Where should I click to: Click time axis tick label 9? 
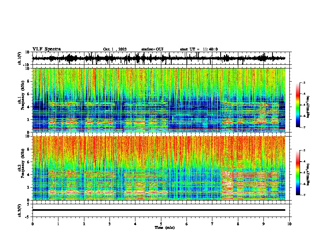pos(263,224)
